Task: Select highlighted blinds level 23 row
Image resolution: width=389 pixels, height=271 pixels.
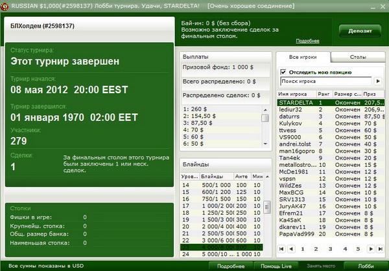Action: tap(222, 247)
